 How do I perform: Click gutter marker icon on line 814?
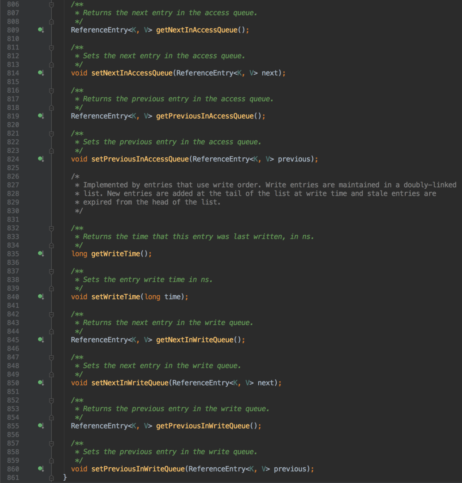41,73
